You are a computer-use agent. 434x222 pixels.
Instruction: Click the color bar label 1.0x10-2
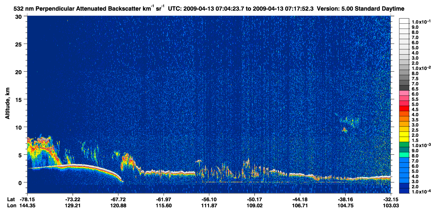pyautogui.click(x=421, y=68)
